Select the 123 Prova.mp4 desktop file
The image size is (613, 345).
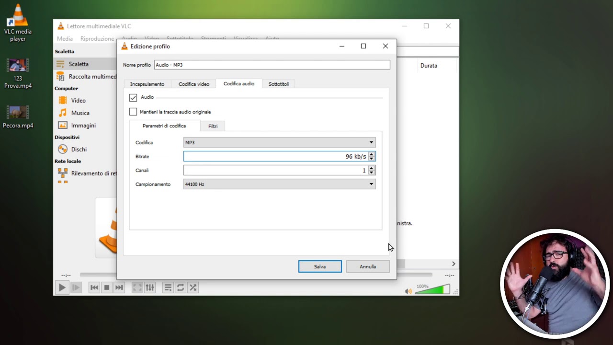point(18,74)
